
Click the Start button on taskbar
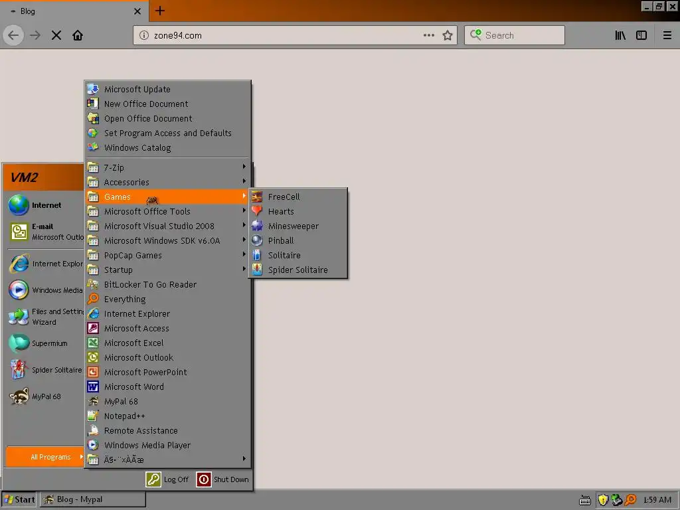pyautogui.click(x=19, y=499)
